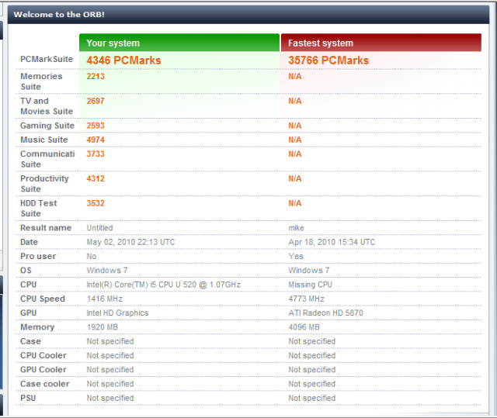The image size is (497, 418).
Task: Select the TV and Movies Suite score 2697
Action: (96, 101)
